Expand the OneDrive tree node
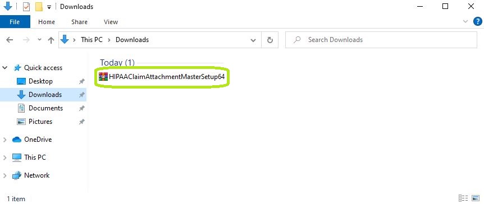484x204 pixels. (x=5, y=140)
